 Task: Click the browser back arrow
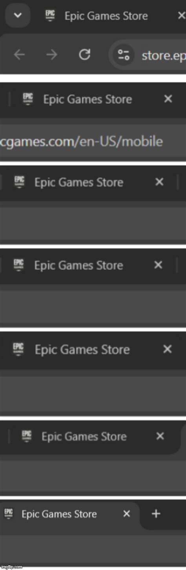coord(19,55)
